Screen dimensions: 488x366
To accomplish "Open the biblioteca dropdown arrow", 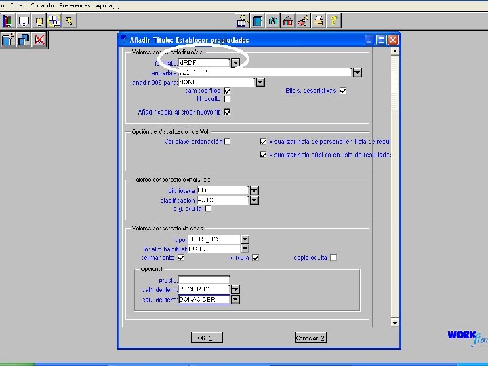I will [x=254, y=190].
